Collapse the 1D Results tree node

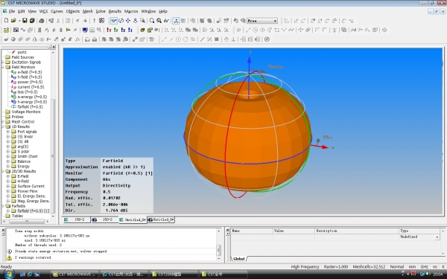point(3,126)
